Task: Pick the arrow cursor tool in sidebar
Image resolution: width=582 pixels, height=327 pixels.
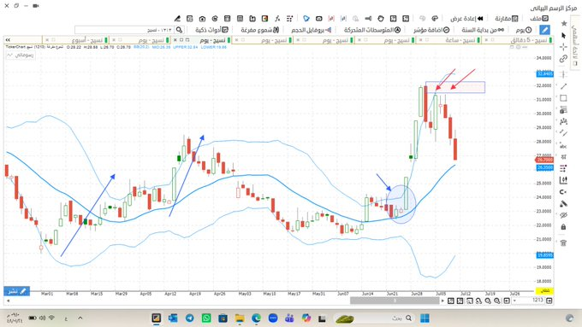Action: click(564, 36)
